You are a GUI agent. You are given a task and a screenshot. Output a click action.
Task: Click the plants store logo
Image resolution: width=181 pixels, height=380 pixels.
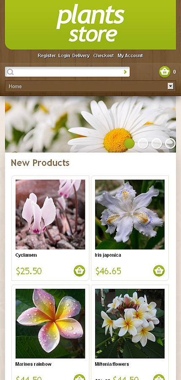pyautogui.click(x=90, y=24)
